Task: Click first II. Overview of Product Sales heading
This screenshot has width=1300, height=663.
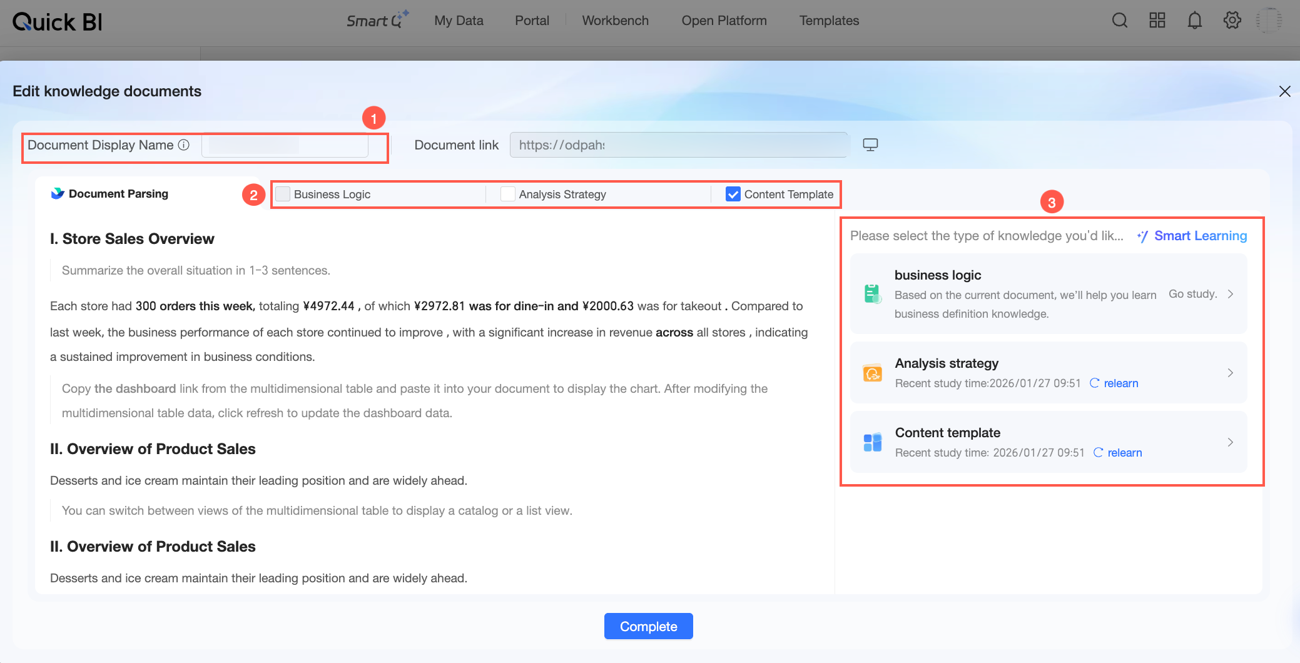Action: tap(153, 449)
